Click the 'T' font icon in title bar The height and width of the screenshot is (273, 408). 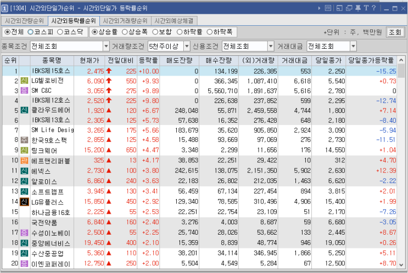click(366, 8)
